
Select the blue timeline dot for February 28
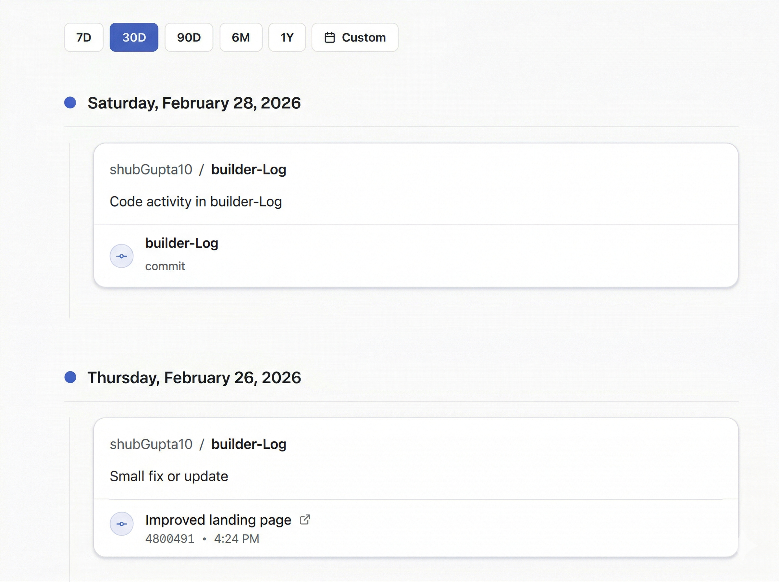(x=71, y=103)
